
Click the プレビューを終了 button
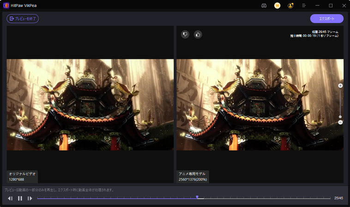[23, 19]
